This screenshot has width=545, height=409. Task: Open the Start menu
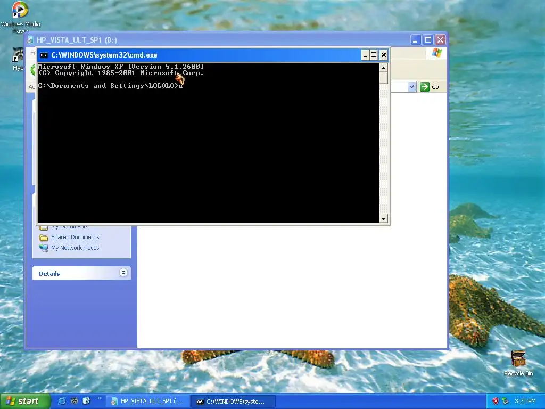[24, 401]
